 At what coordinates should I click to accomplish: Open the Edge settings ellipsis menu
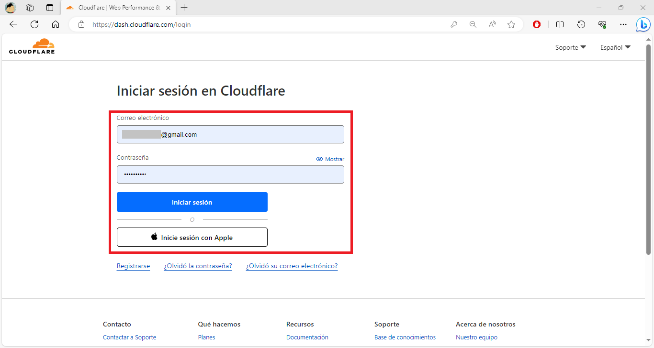click(x=623, y=24)
